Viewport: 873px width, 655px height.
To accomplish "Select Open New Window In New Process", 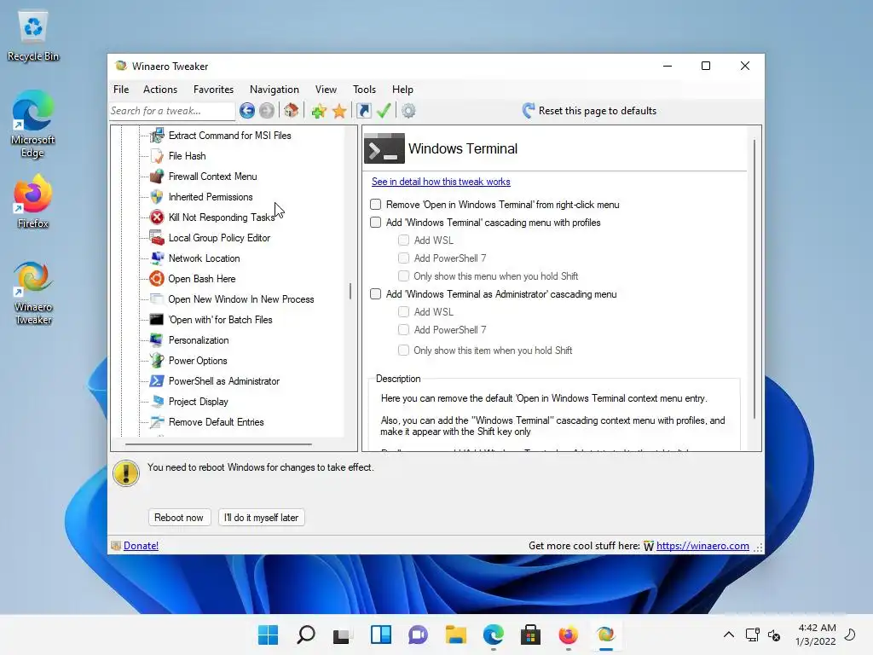I will click(x=241, y=299).
